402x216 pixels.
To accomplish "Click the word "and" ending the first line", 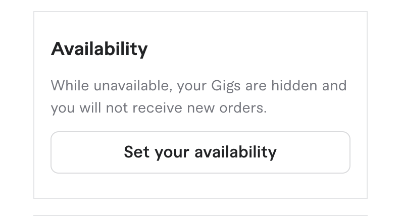I will (x=334, y=85).
